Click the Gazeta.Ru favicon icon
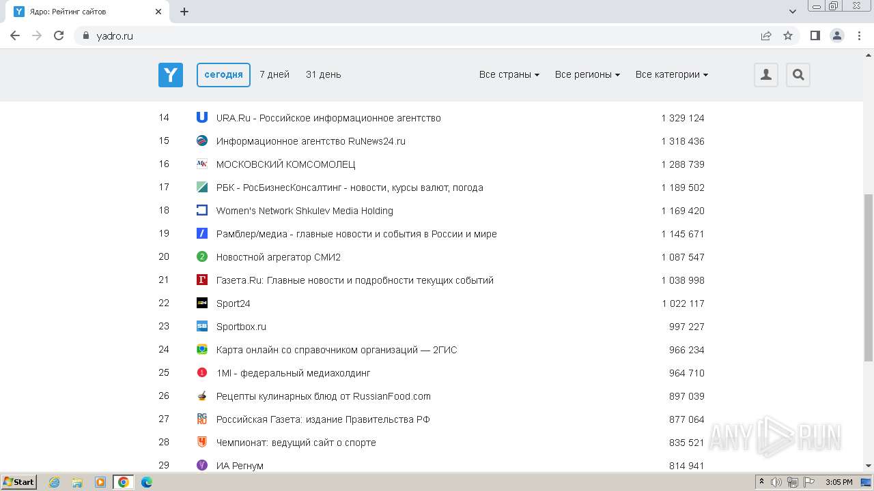Screen dimensions: 874x491 pyautogui.click(x=202, y=280)
